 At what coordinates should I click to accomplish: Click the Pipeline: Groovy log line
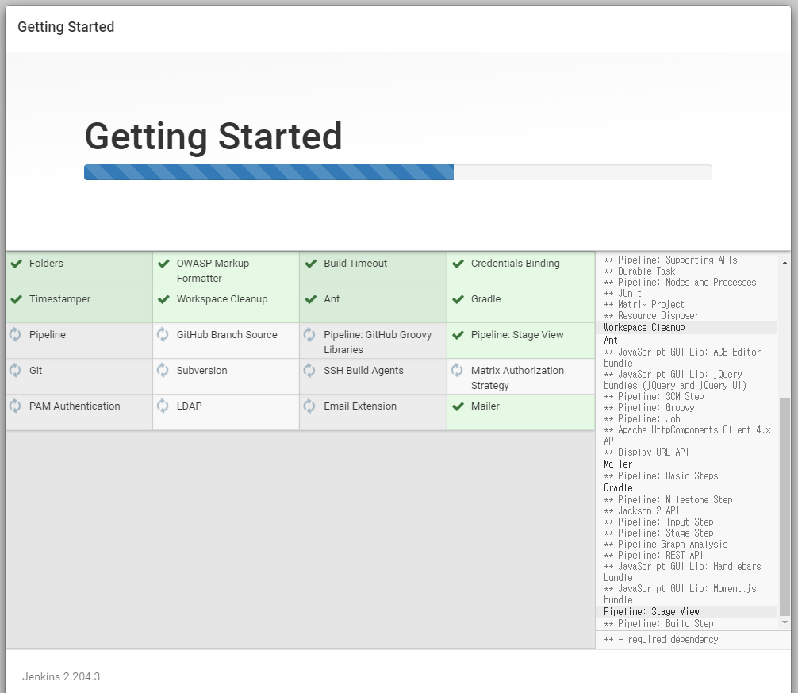pyautogui.click(x=650, y=408)
